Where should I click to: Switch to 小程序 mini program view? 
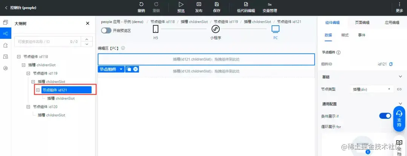click(215, 32)
